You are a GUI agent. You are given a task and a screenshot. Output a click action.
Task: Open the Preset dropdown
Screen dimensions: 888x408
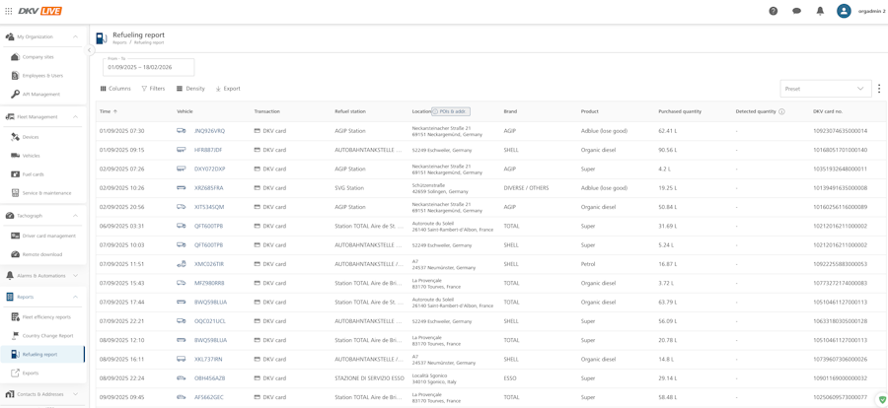point(826,89)
